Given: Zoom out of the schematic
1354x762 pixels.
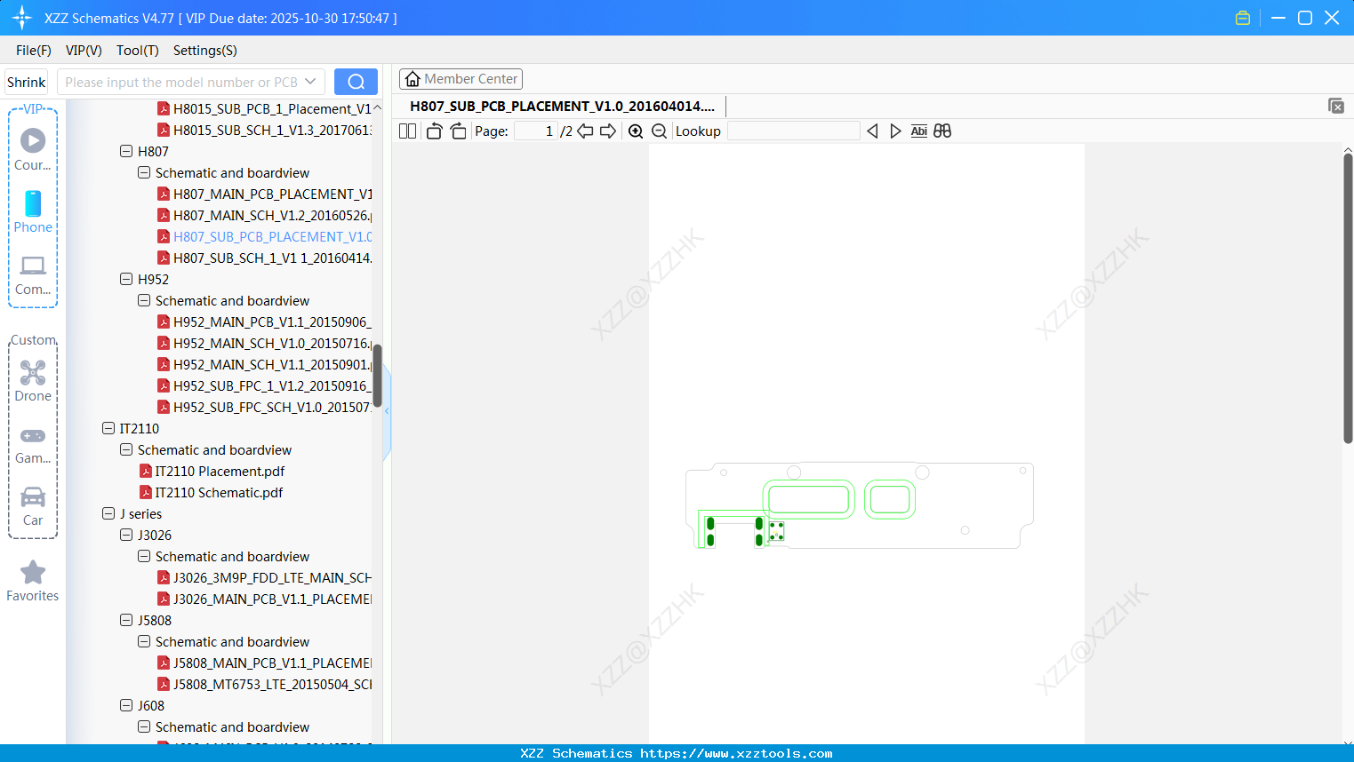Looking at the screenshot, I should [x=659, y=131].
